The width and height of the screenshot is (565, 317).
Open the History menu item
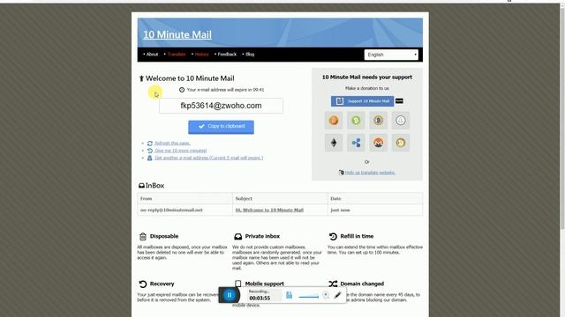click(202, 55)
